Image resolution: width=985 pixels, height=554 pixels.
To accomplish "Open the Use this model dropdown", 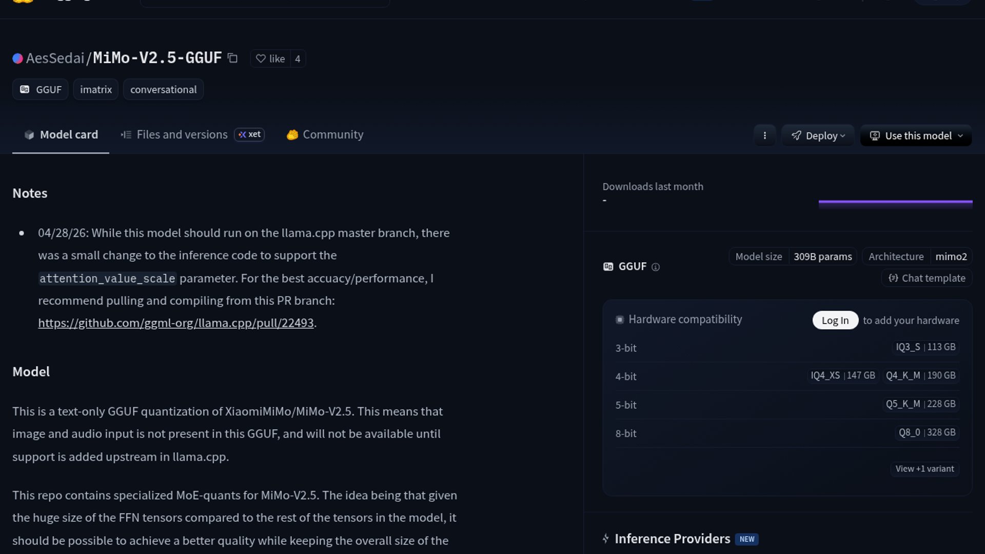I will click(x=915, y=135).
